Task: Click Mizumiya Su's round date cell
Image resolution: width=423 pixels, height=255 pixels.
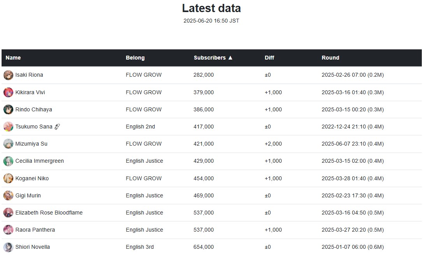Action: [353, 144]
